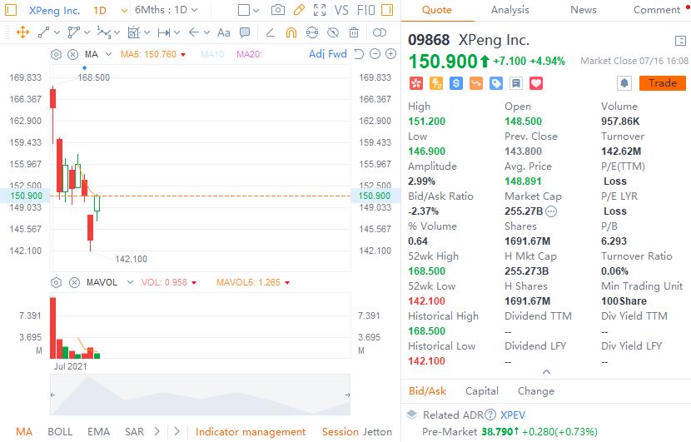The height and width of the screenshot is (442, 691).
Task: Select the range interval tool
Action: click(164, 32)
